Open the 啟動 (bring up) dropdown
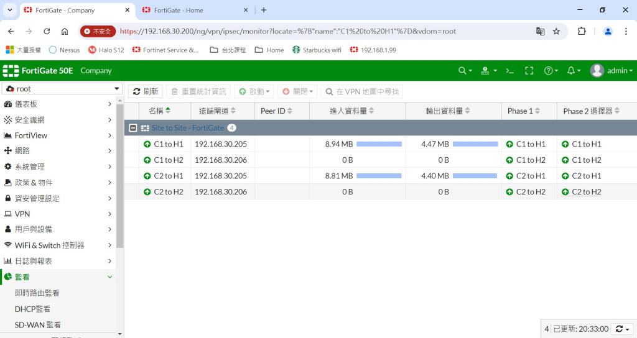 click(254, 92)
